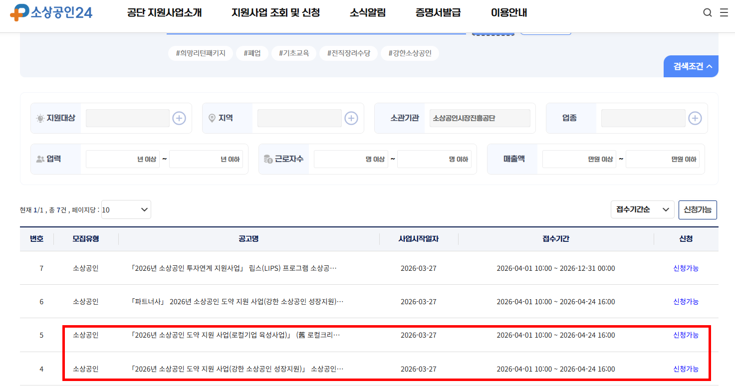Open the search magnifier icon
735x387 pixels.
pos(708,13)
